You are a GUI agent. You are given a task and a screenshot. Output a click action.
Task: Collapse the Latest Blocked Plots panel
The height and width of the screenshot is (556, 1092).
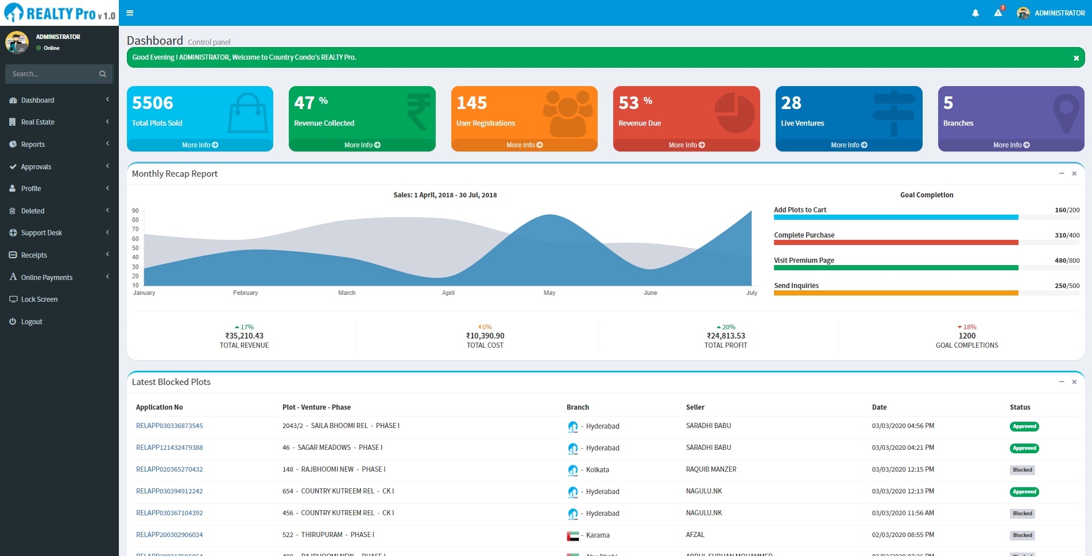[x=1062, y=382]
